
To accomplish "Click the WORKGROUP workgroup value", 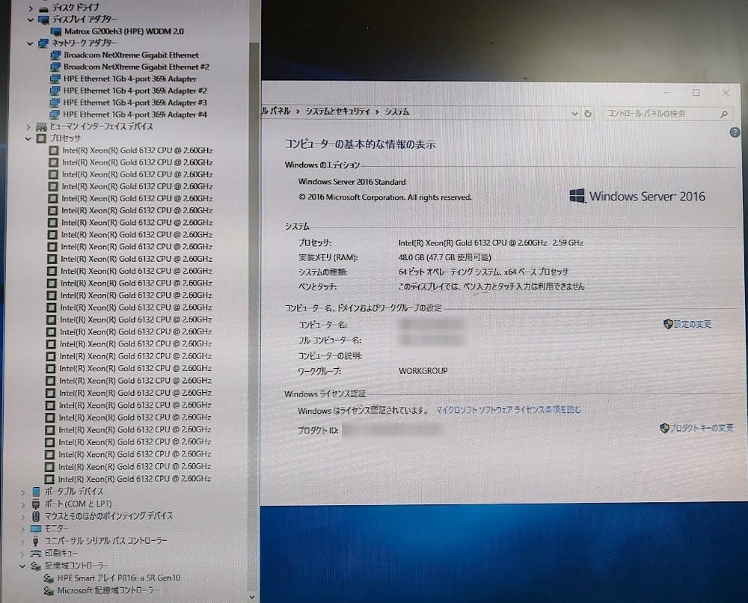I will click(423, 370).
